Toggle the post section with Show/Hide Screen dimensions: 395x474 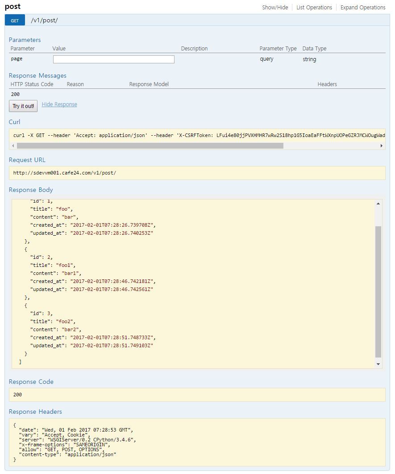point(275,8)
